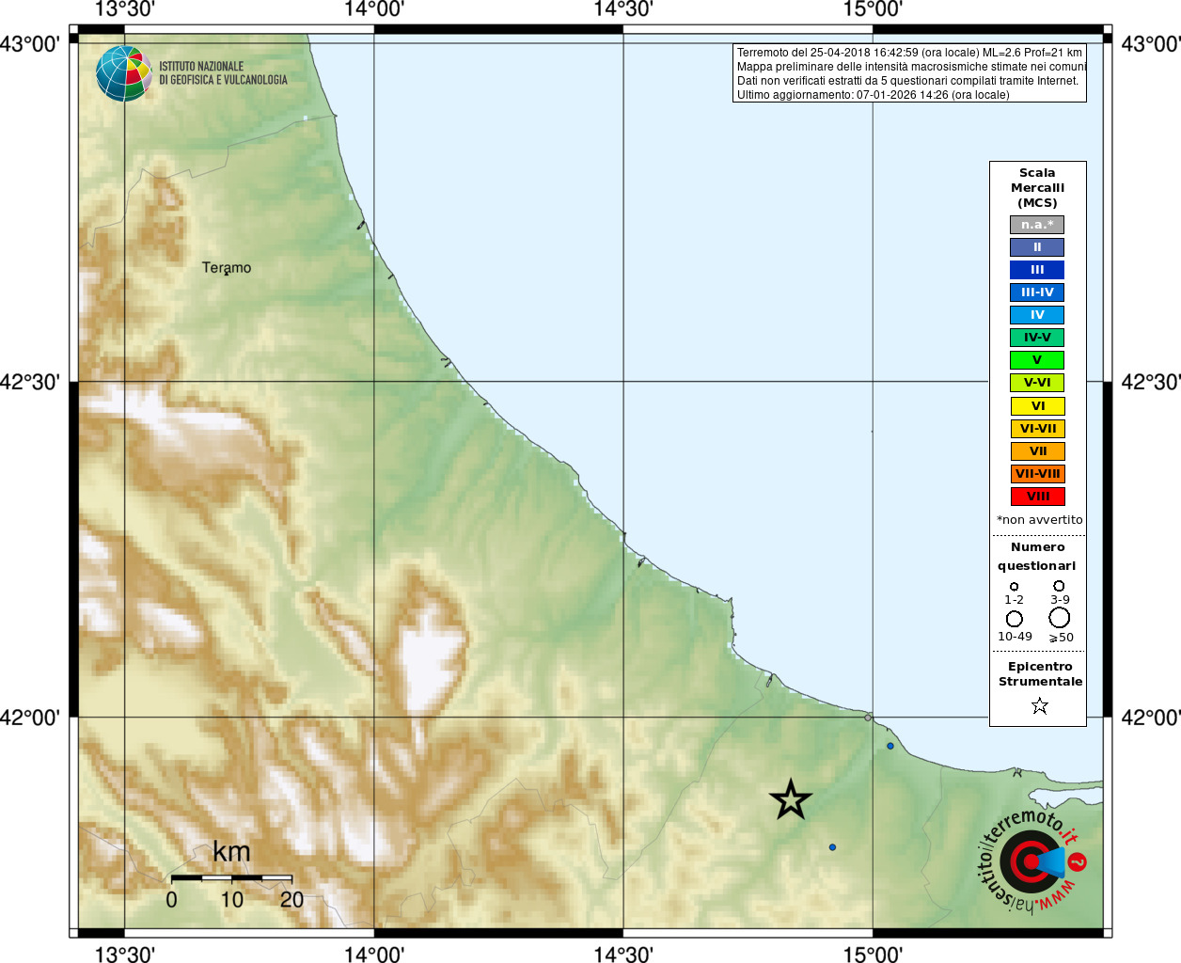Click the gray not-felt dot on the coast

coord(868,718)
